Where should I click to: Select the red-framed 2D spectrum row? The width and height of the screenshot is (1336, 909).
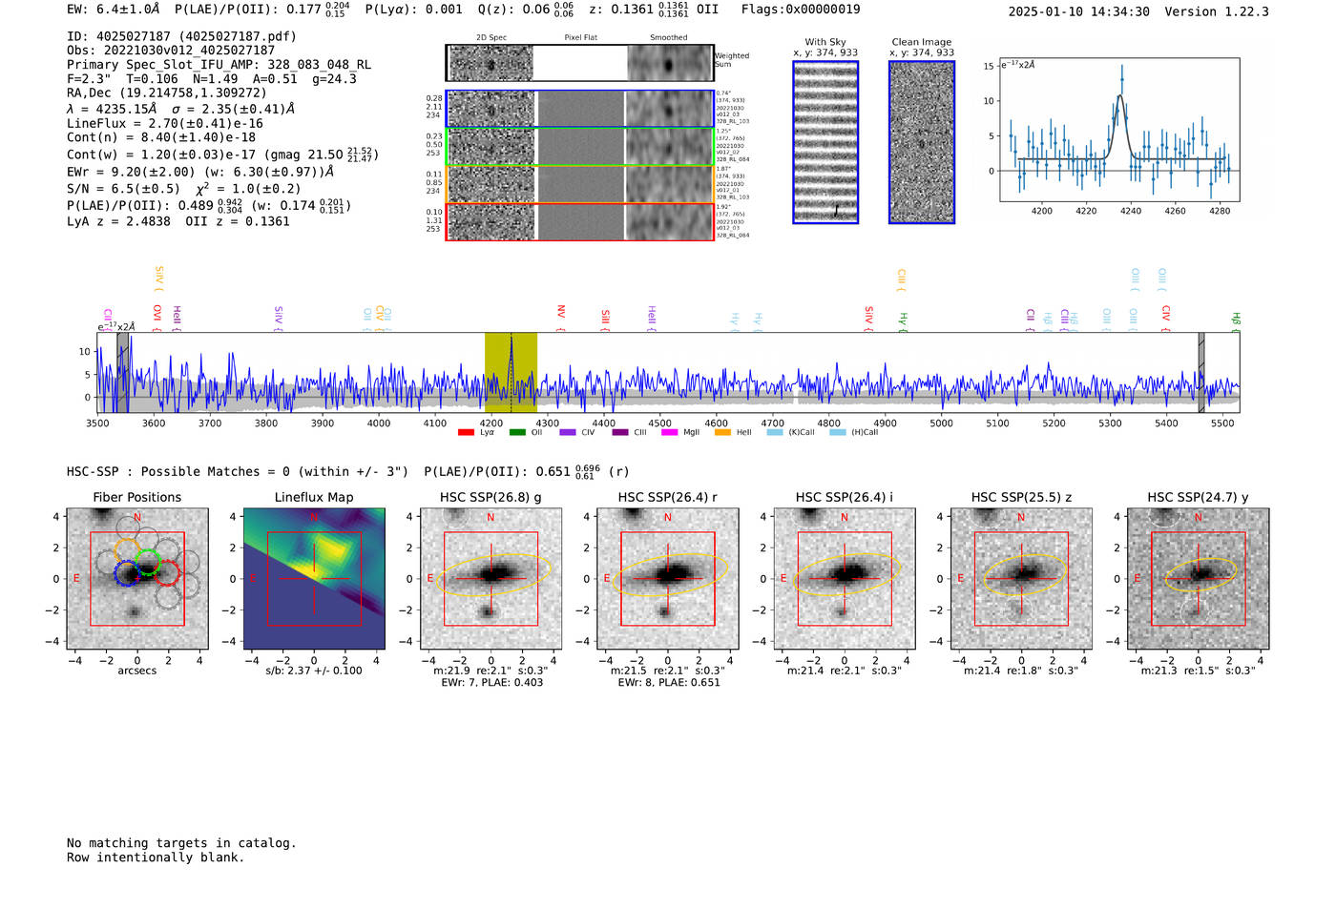pyautogui.click(x=580, y=221)
